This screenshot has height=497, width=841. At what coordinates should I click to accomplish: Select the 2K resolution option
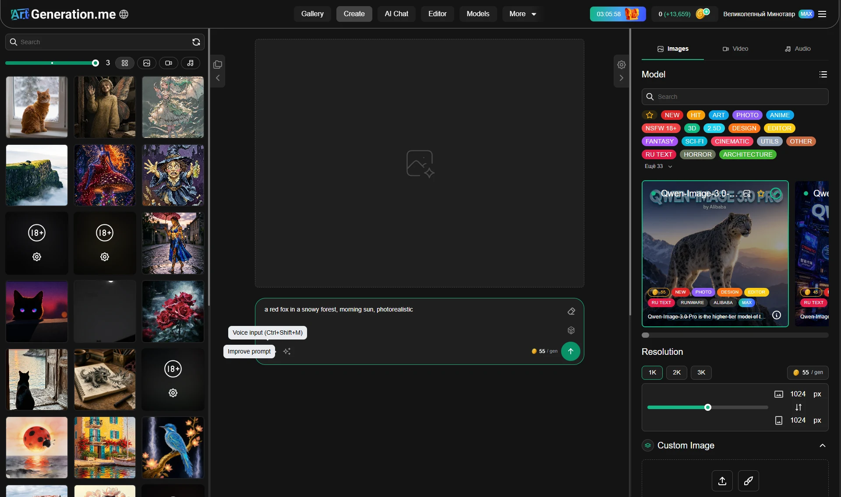click(677, 372)
